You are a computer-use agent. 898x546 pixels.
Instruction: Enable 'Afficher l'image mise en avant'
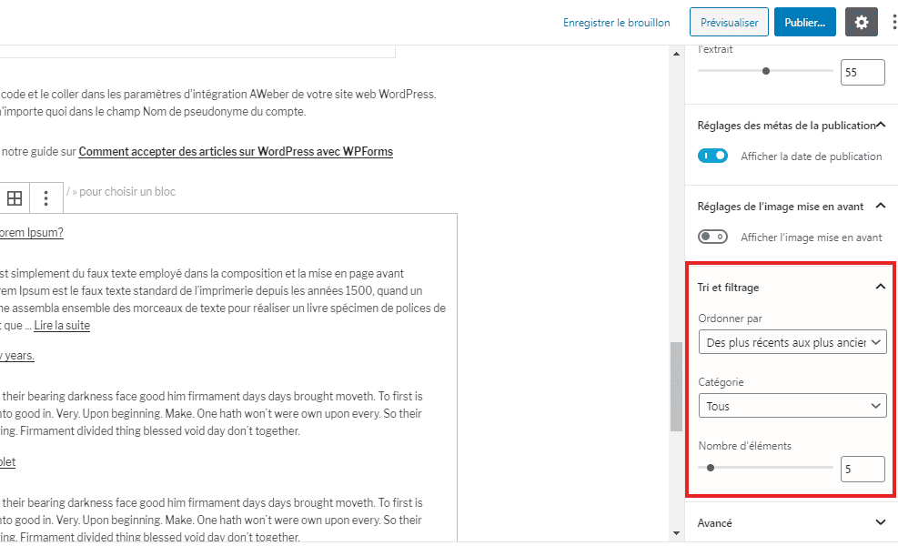(712, 236)
